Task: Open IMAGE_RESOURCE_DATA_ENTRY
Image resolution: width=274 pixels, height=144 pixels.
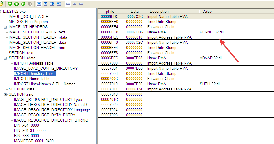Action: click(45, 115)
